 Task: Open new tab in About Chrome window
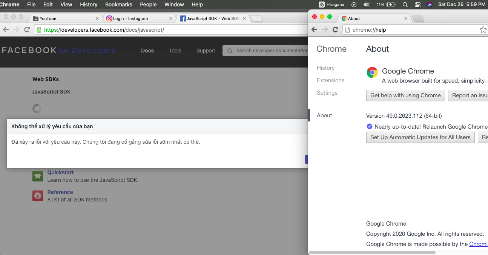pyautogui.click(x=418, y=18)
